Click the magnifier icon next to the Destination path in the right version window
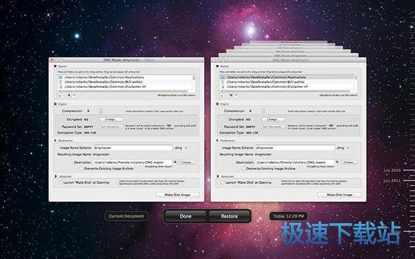 pos(337,162)
